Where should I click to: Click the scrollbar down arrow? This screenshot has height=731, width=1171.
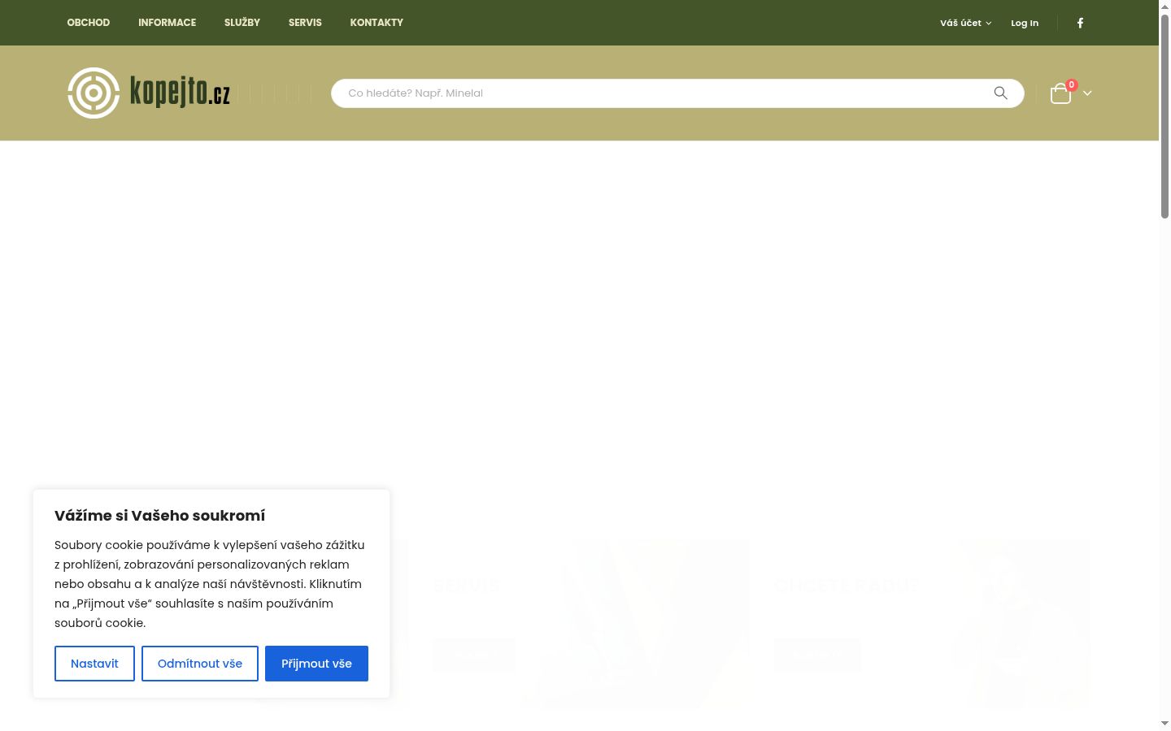point(1164,723)
